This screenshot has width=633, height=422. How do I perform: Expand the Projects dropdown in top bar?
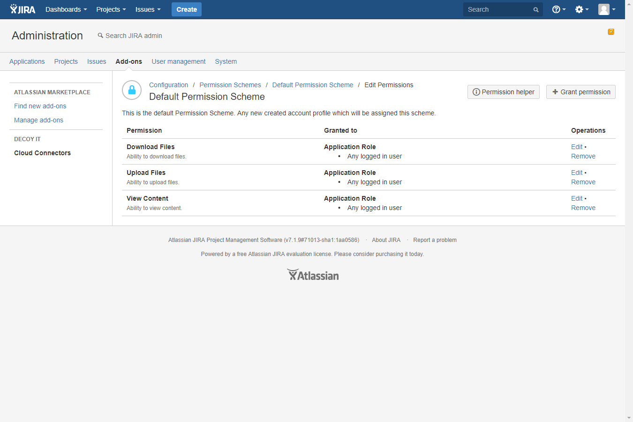tap(111, 9)
